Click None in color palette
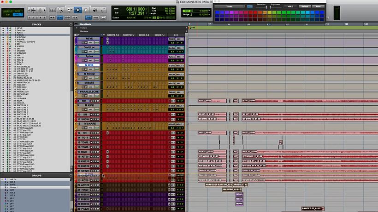378x212 pixels. point(318,6)
